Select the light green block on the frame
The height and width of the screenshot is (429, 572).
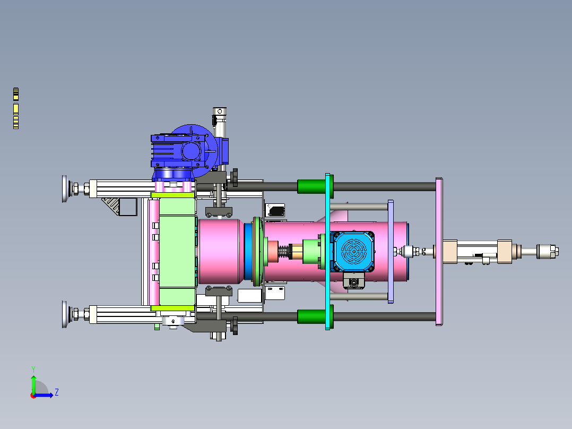(x=177, y=252)
